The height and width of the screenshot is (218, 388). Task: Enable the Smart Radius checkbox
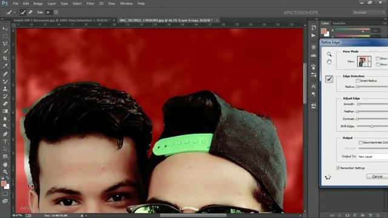coord(358,81)
